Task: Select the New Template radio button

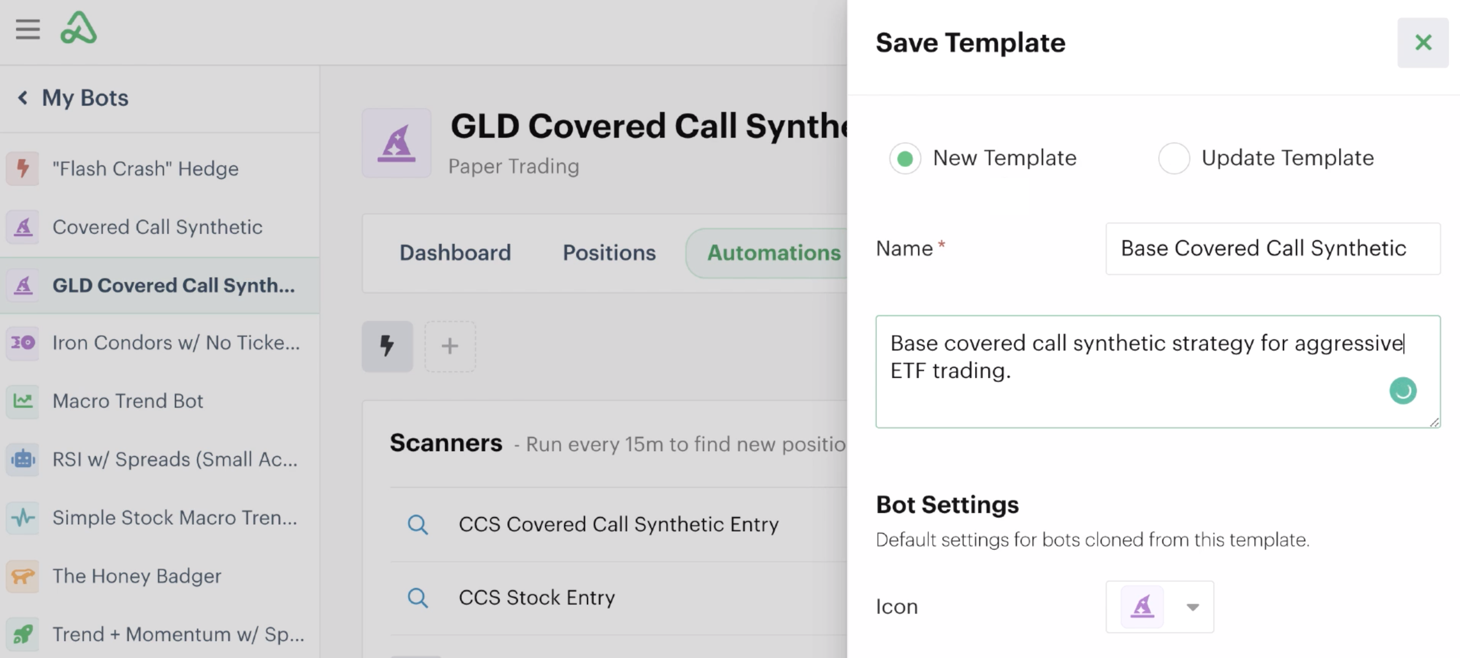Action: pos(904,158)
